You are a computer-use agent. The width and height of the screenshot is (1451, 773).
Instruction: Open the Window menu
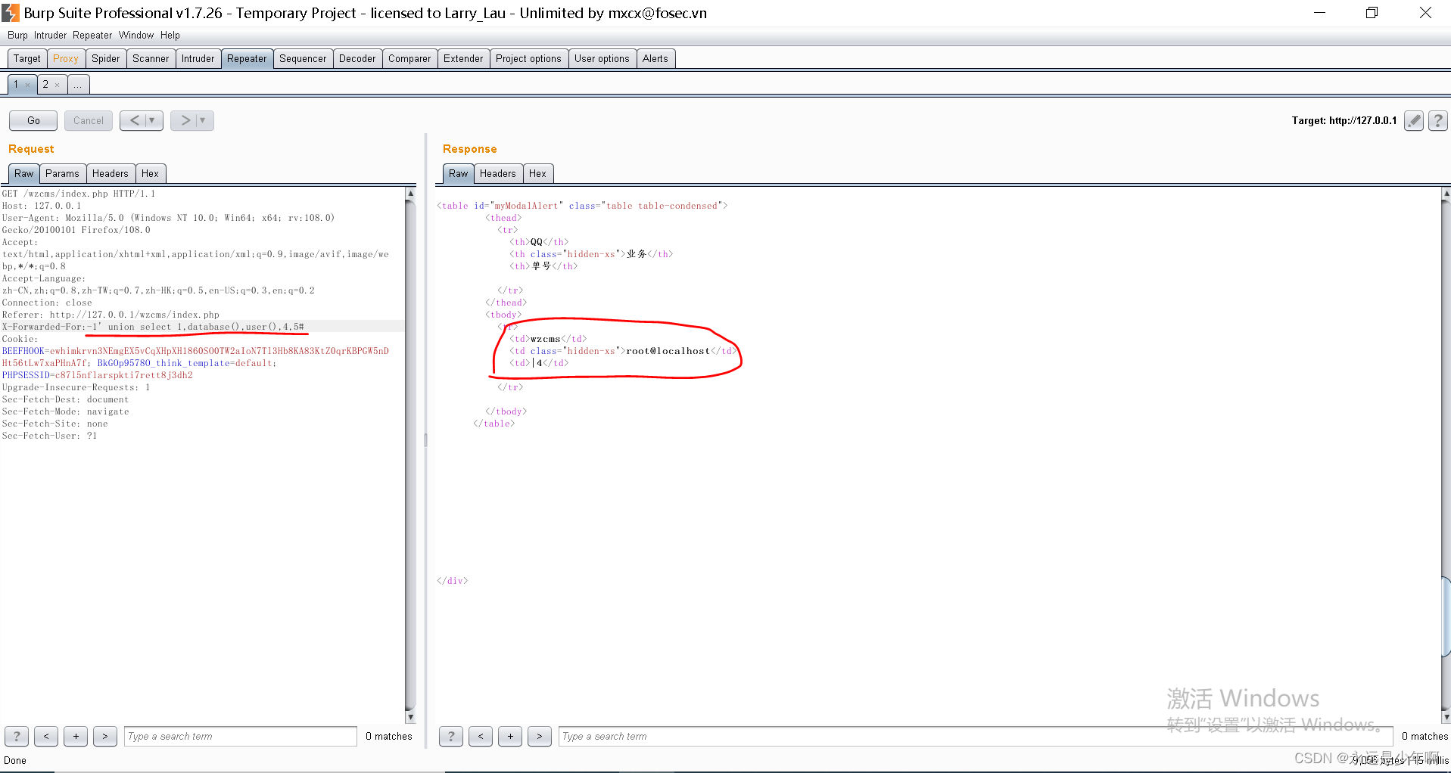click(x=136, y=36)
